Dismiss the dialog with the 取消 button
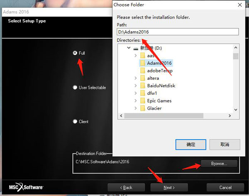 click(225, 145)
